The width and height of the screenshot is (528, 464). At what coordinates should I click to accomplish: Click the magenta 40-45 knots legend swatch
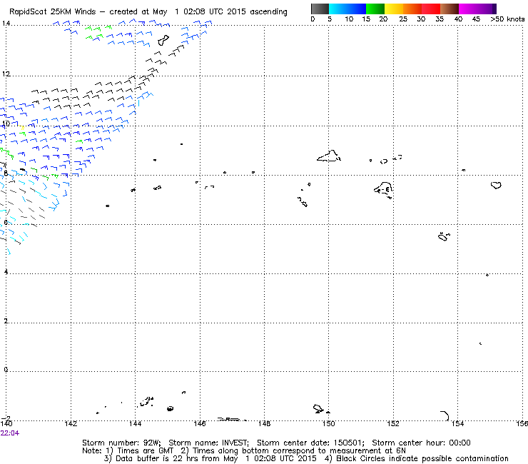(x=468, y=9)
